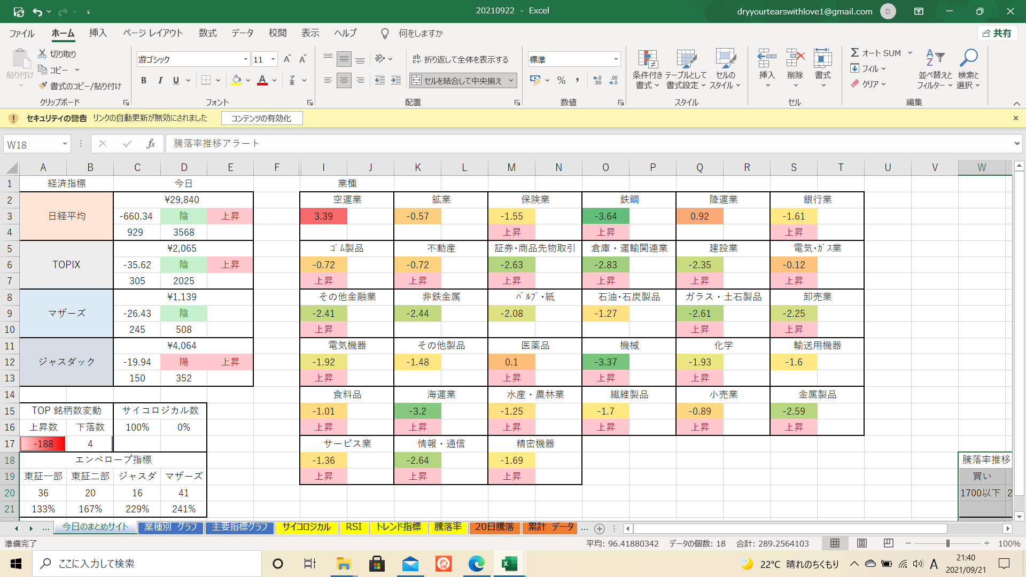Open the データ ribbon tab
This screenshot has height=577, width=1026.
click(242, 33)
